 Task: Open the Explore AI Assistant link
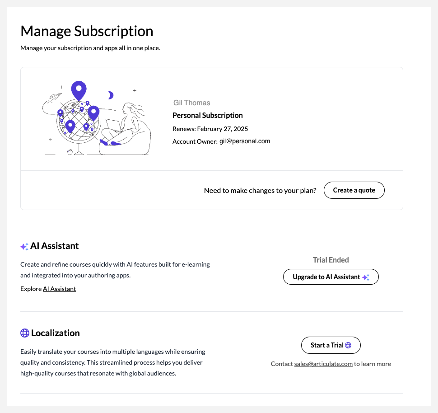pos(59,289)
